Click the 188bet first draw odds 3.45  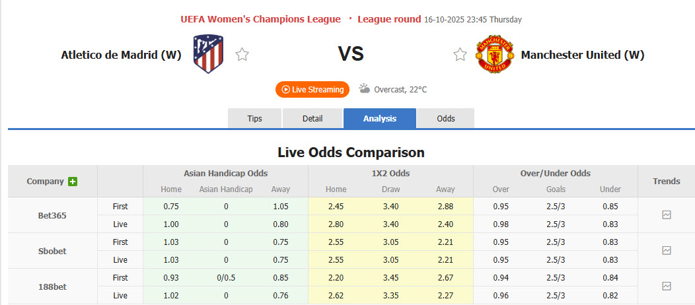(390, 278)
